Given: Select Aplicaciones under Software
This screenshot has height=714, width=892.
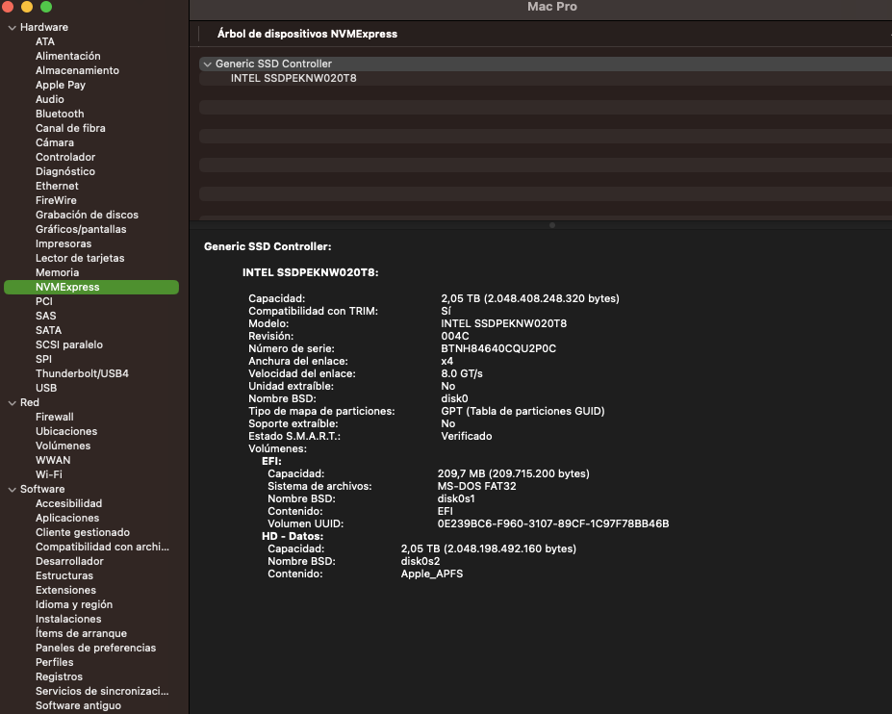Looking at the screenshot, I should click(x=67, y=518).
